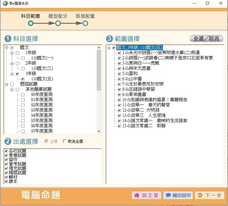
Task: Collapse the 3年級 tree node
Action: click(x=12, y=74)
